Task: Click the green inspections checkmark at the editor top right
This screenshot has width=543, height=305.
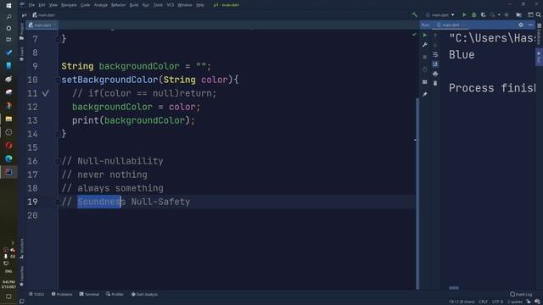Action: click(414, 35)
